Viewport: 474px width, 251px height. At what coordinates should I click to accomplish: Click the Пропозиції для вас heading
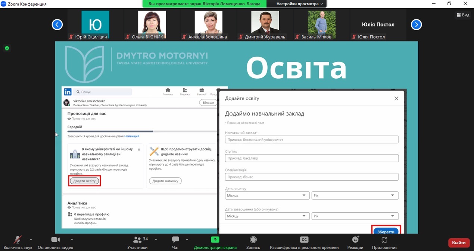[x=87, y=113]
